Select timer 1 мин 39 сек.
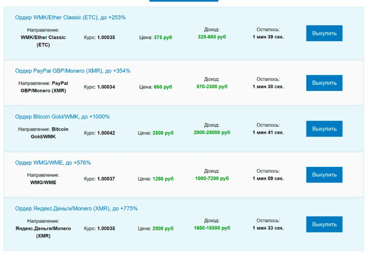Screen dimensions: 371x254 coord(268,37)
